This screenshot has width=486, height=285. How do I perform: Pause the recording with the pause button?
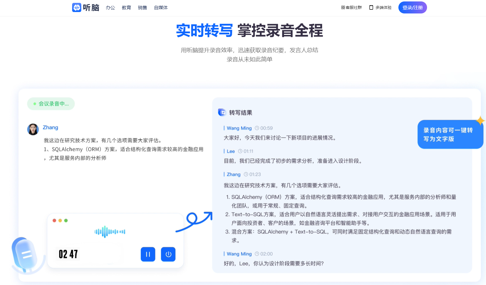148,254
